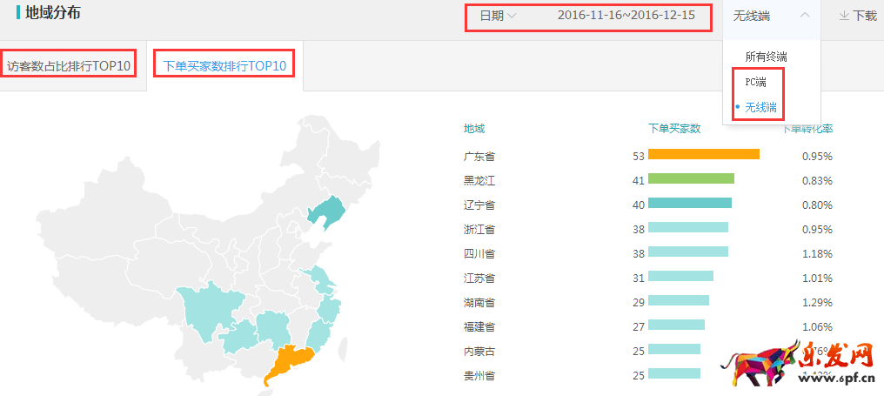Click the 福建省 bar
884x396 pixels.
coord(677,325)
